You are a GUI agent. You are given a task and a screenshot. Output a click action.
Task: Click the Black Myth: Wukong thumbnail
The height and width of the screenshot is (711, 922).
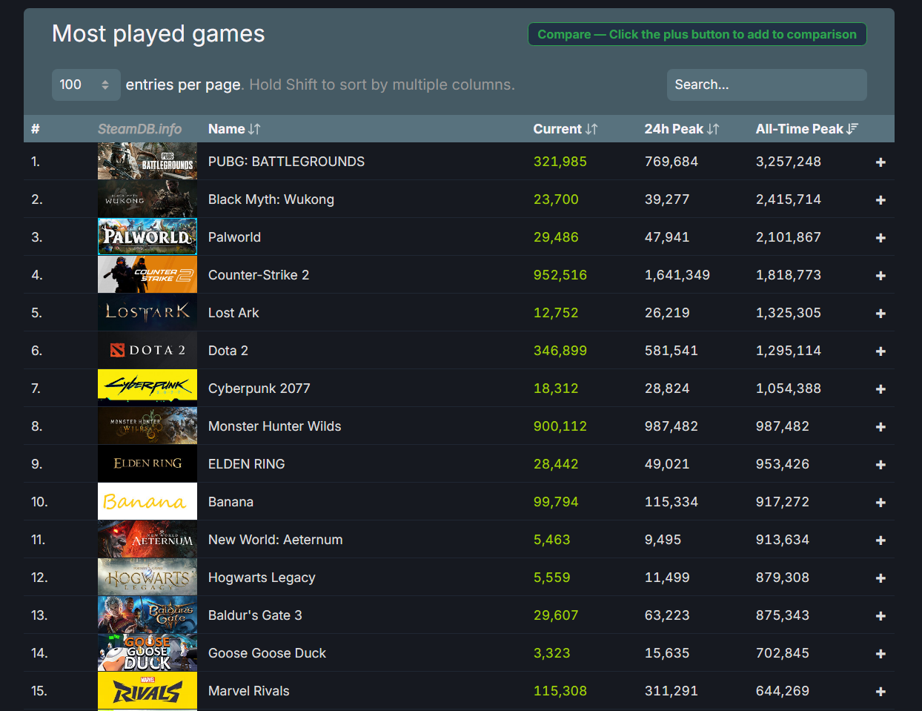(147, 199)
